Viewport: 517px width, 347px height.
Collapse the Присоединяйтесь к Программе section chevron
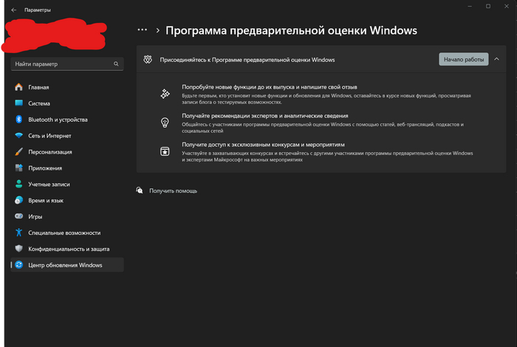pos(496,59)
